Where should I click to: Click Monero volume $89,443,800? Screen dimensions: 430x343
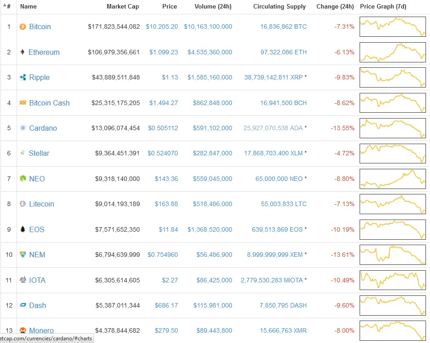tap(214, 330)
